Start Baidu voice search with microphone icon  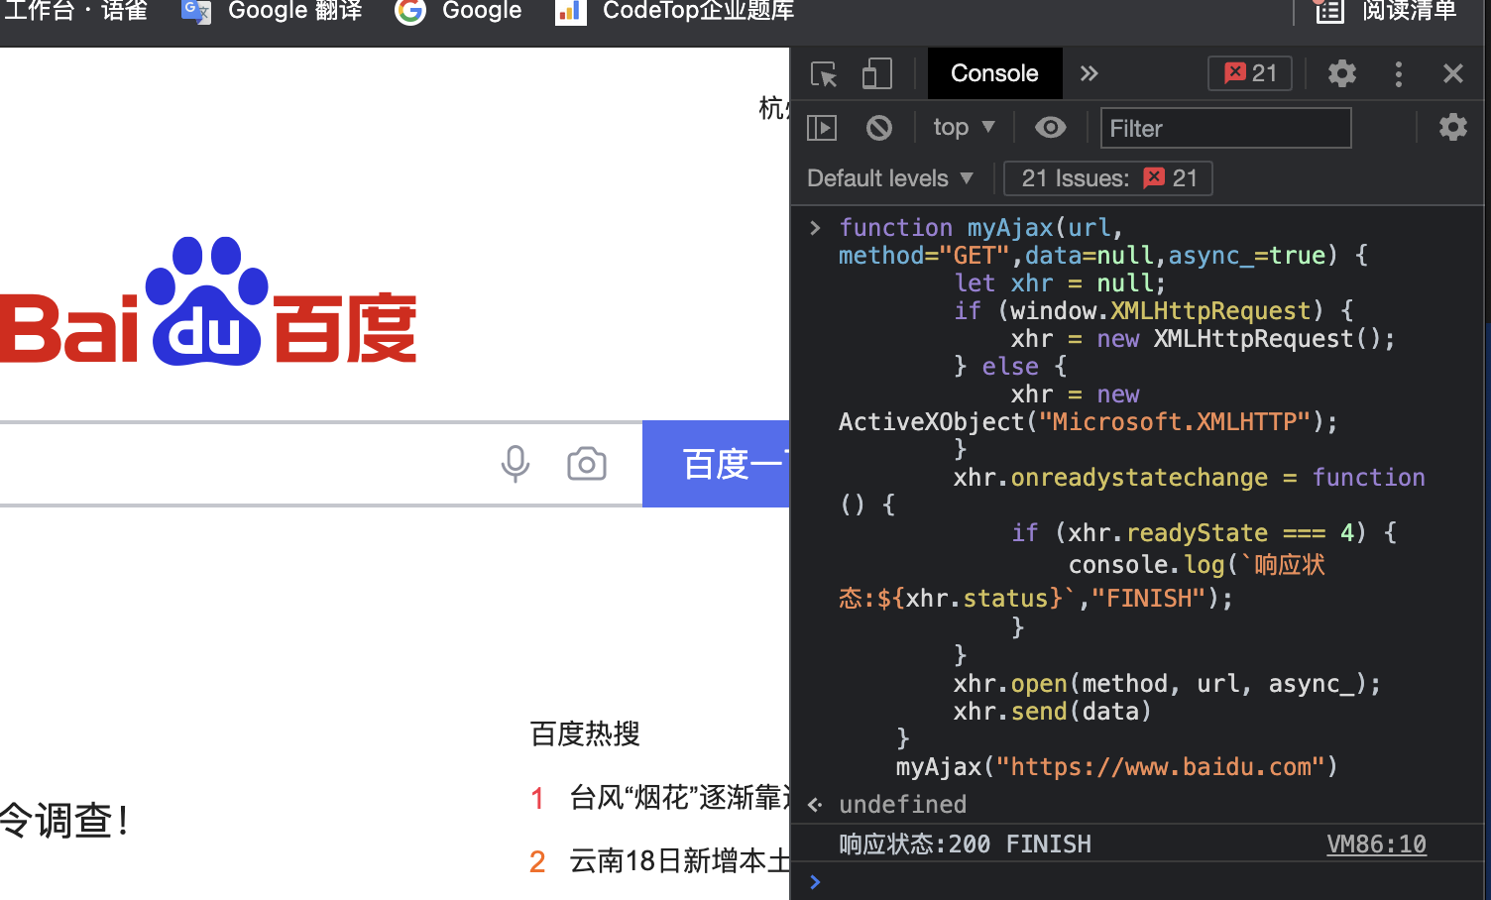[x=516, y=464]
